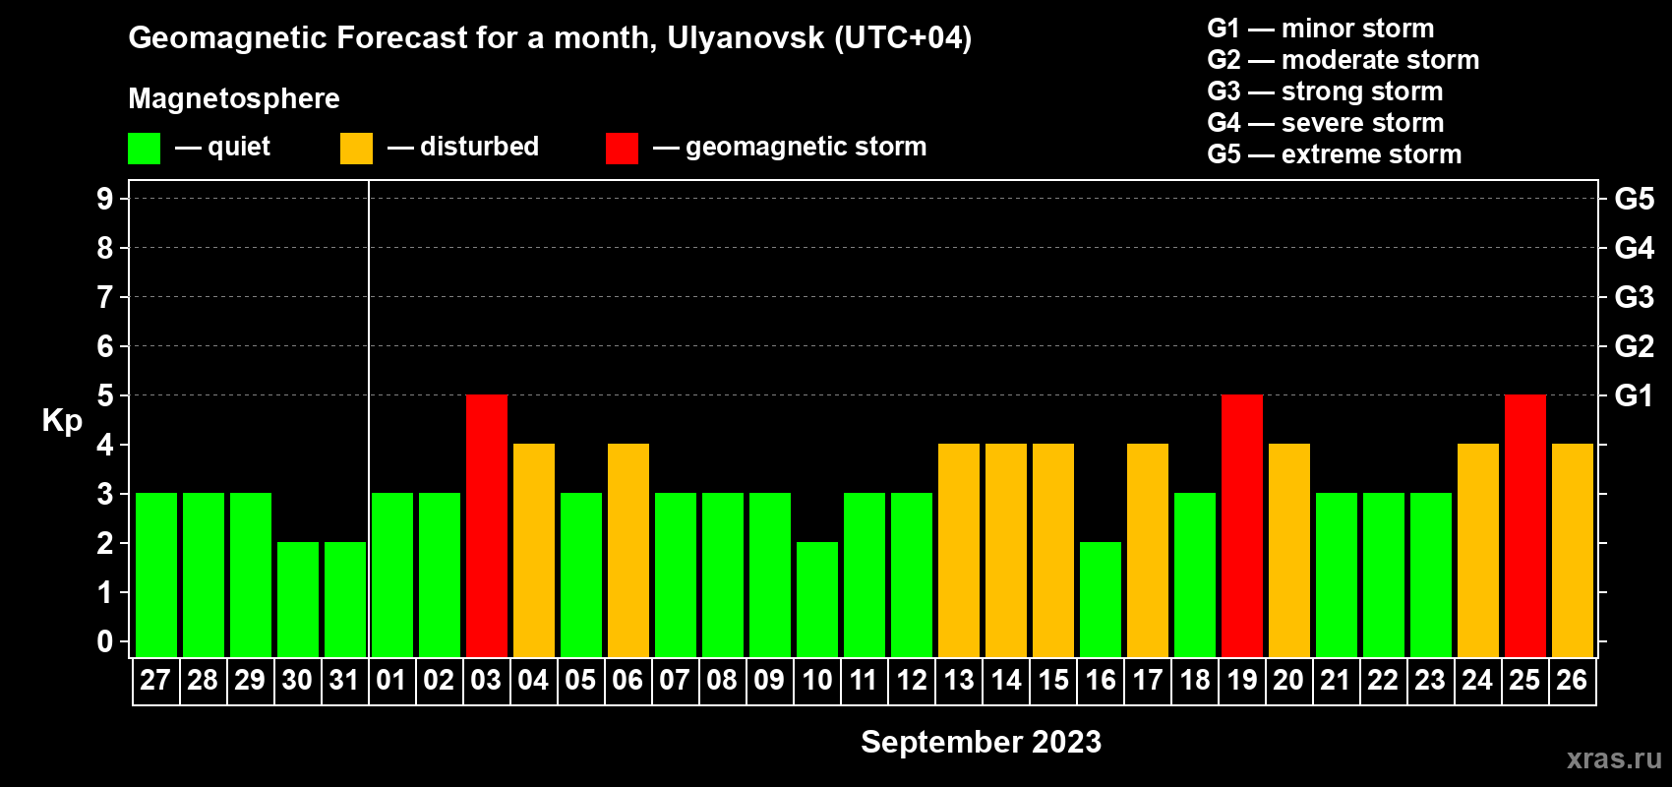Select the green bar for September 18
The height and width of the screenshot is (787, 1672).
1195,575
